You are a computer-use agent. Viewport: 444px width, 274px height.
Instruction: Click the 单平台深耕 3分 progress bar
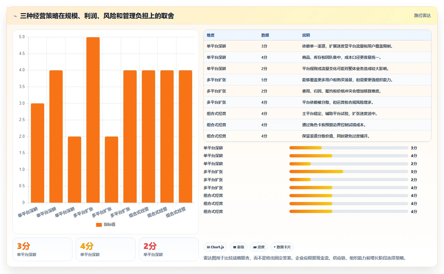click(349, 148)
